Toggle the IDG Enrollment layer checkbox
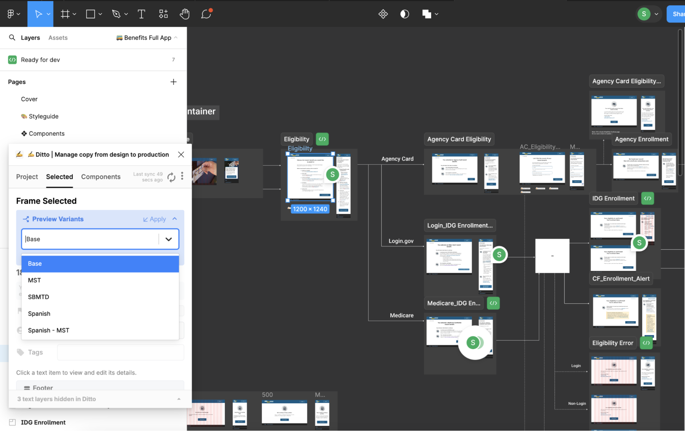Viewport: 685px width, 431px height. pos(13,422)
